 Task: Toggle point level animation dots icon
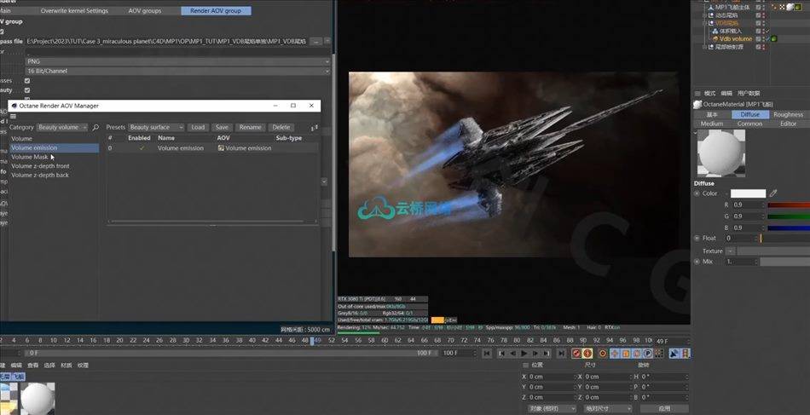click(x=658, y=353)
